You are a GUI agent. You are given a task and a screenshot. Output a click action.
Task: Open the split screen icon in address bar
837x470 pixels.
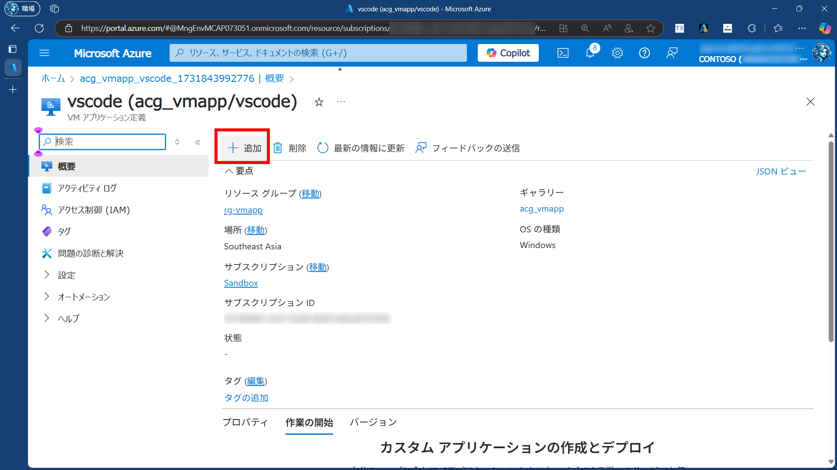click(563, 28)
